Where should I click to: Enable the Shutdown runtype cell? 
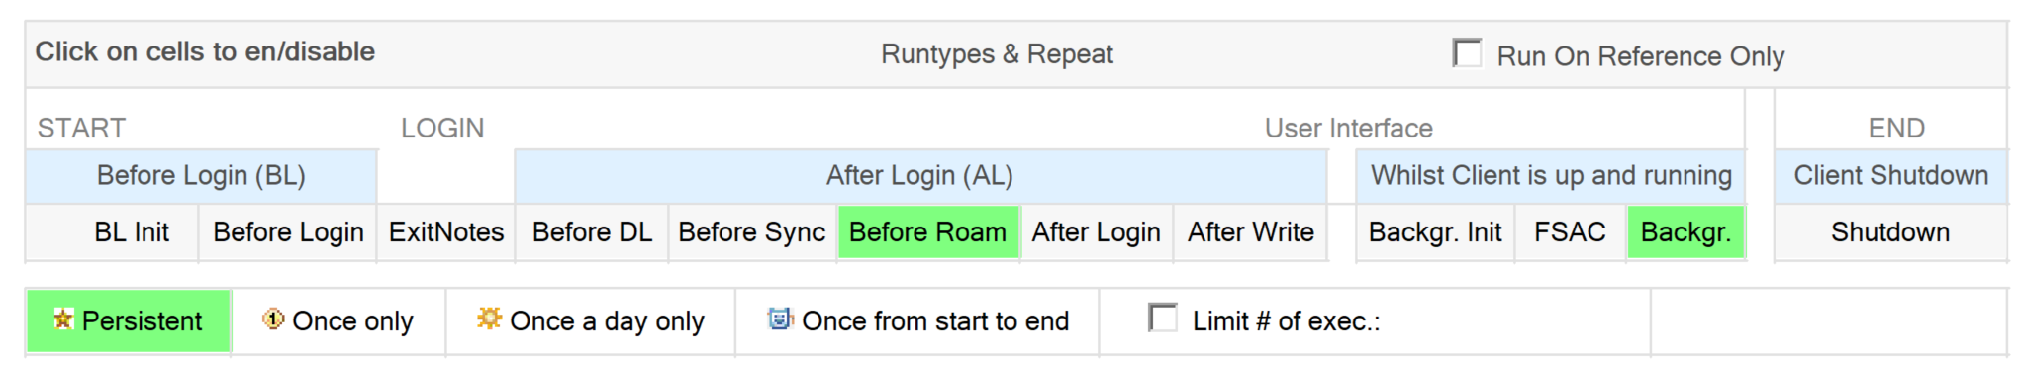click(x=1890, y=232)
